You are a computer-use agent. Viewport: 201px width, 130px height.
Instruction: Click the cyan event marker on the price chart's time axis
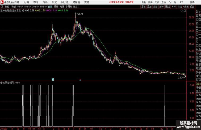[53, 80]
